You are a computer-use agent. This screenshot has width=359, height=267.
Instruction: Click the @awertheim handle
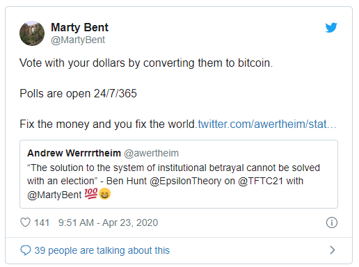[152, 153]
